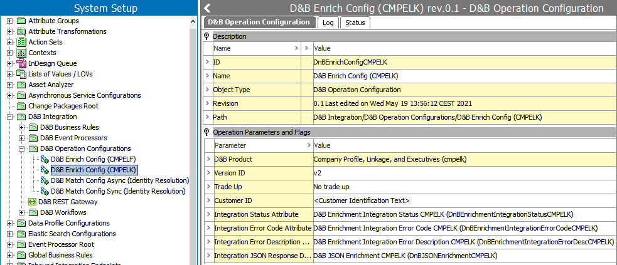Collapse the D&B Integration tree node
The image size is (617, 265).
tap(10, 117)
